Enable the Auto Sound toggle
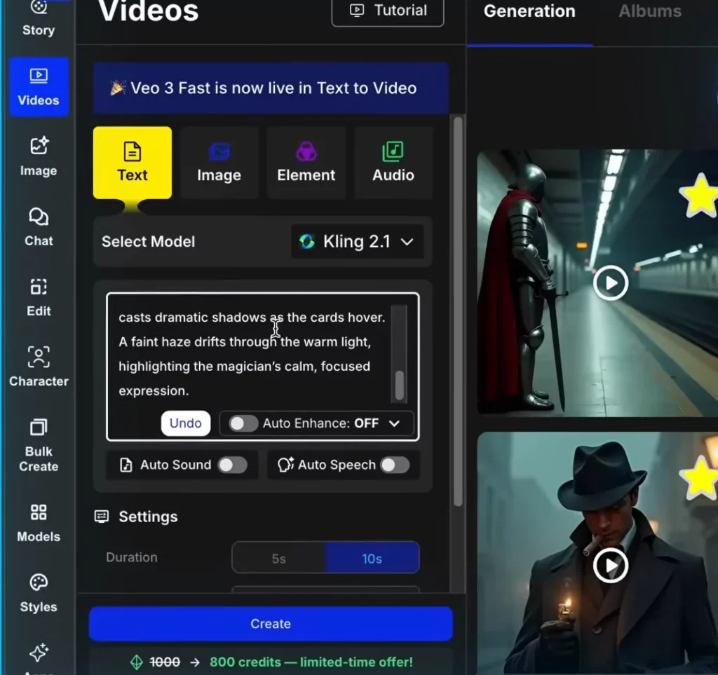718x675 pixels. pyautogui.click(x=232, y=465)
